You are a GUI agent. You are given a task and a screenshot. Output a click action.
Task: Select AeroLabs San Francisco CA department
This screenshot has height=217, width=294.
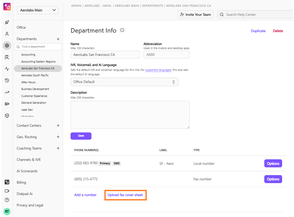click(x=38, y=68)
